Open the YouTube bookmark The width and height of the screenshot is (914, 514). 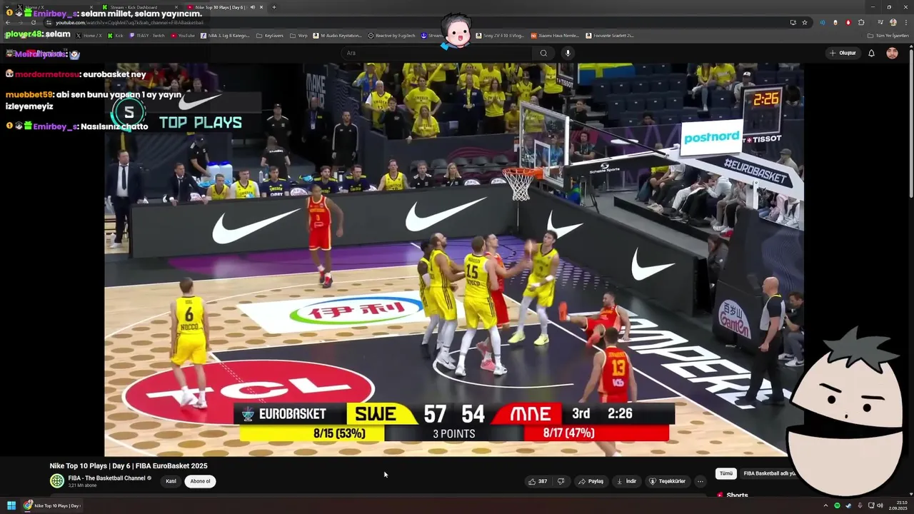coord(183,35)
